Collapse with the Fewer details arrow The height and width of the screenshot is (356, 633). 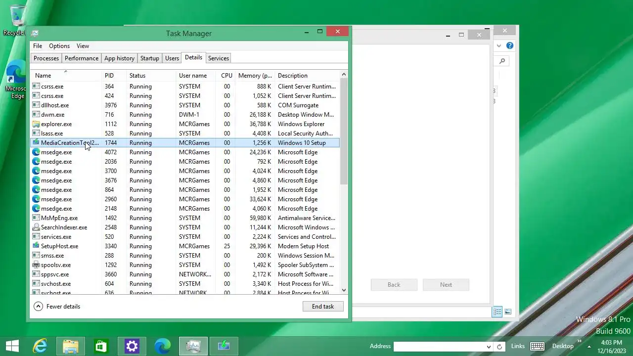(38, 307)
